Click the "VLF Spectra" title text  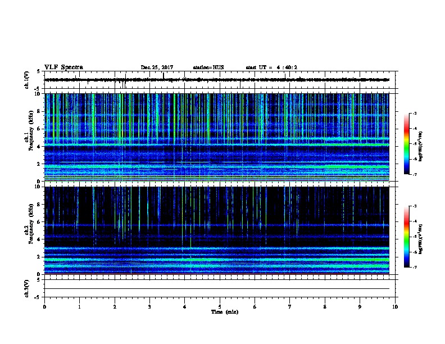(63, 67)
